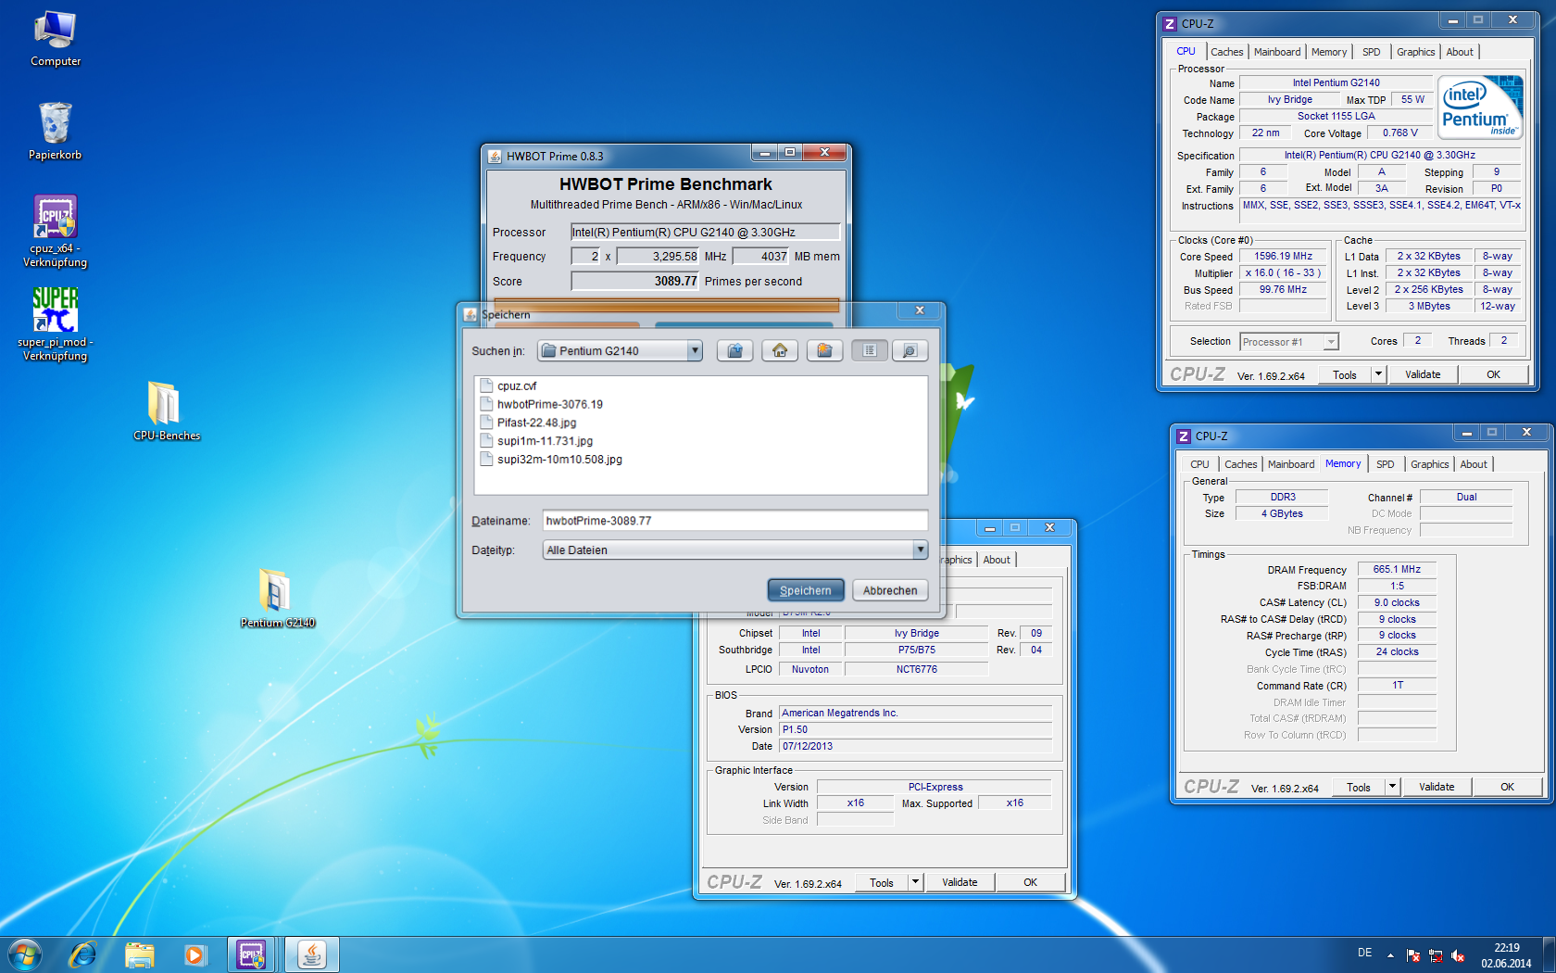Switch to list view in Speichern dialog
Screen dimensions: 1556x973
[x=870, y=350]
